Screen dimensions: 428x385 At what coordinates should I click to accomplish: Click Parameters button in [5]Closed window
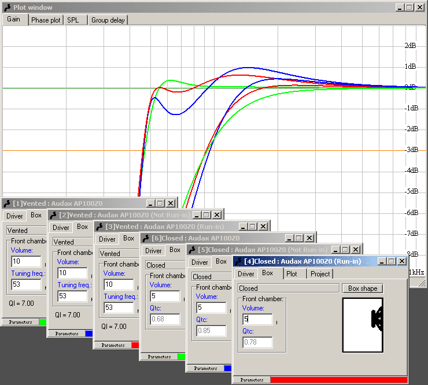[x=205, y=368]
